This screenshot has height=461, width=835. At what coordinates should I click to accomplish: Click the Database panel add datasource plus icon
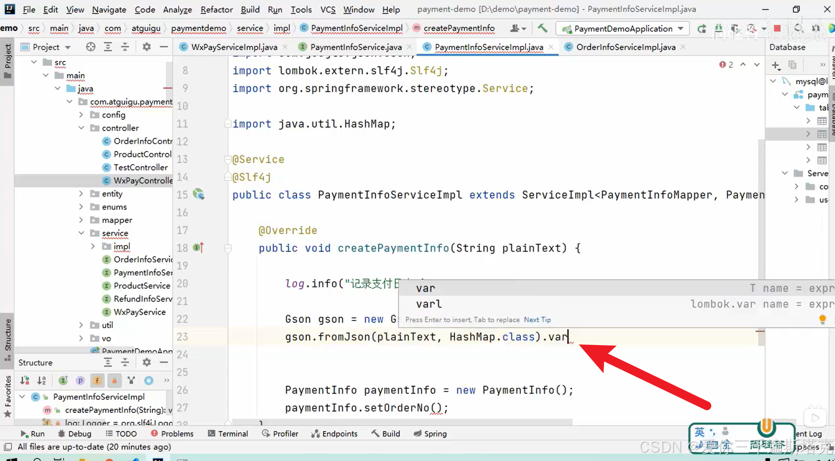[776, 65]
